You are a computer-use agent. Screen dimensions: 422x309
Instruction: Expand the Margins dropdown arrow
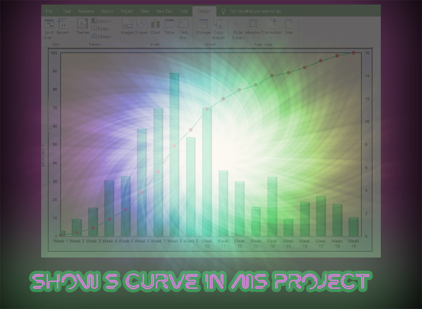pyautogui.click(x=253, y=38)
